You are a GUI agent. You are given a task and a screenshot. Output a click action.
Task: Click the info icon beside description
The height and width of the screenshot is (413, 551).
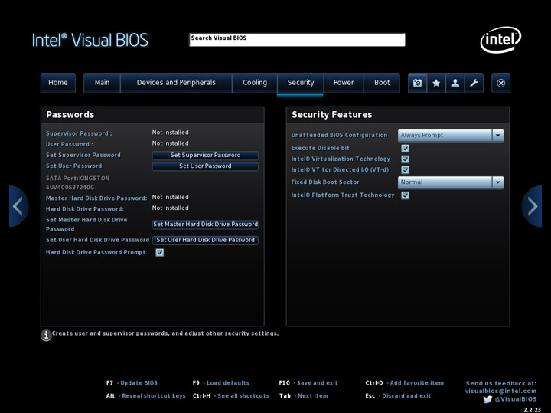[46, 336]
